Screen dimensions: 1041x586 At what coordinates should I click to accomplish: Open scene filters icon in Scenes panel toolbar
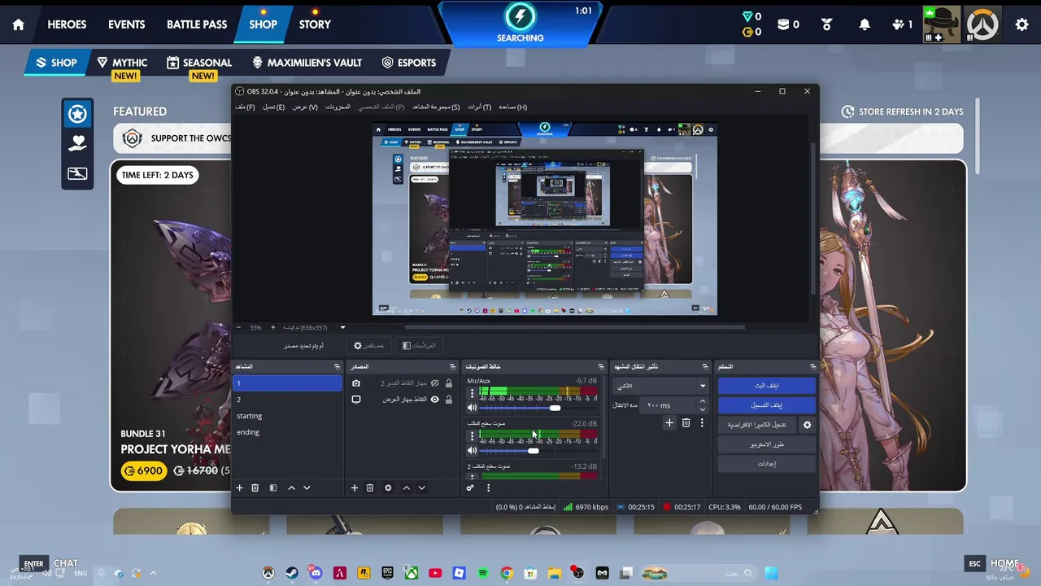[273, 488]
